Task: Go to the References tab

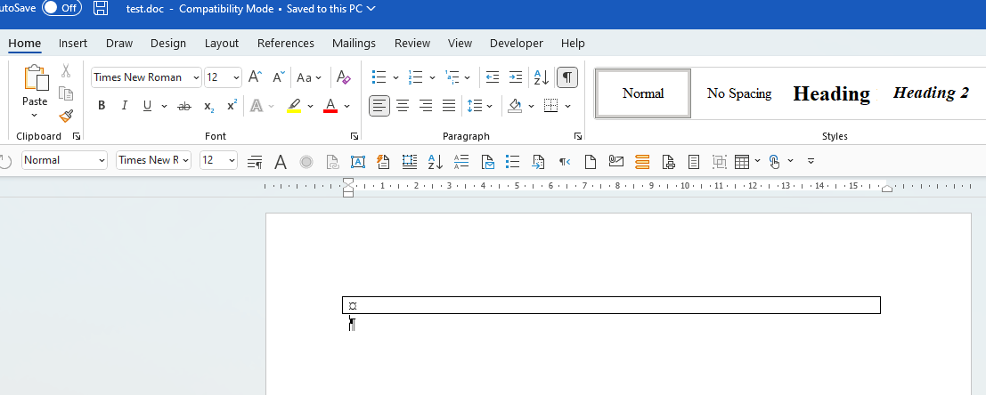Action: pyautogui.click(x=286, y=44)
